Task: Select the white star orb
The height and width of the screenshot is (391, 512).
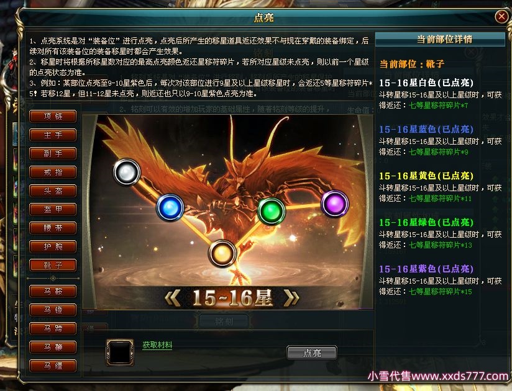Action: click(x=127, y=172)
